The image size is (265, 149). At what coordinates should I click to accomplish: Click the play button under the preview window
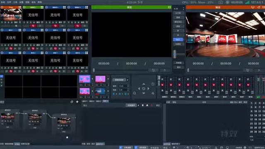pos(165,70)
